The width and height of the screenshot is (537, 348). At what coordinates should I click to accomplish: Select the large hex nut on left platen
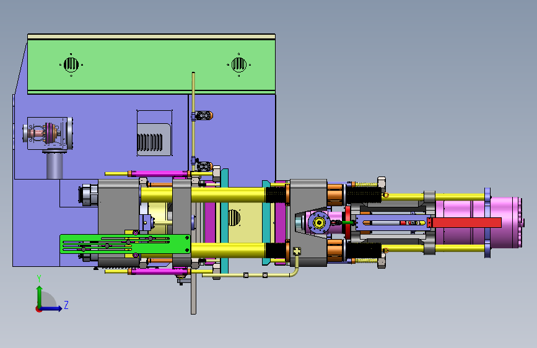point(89,195)
